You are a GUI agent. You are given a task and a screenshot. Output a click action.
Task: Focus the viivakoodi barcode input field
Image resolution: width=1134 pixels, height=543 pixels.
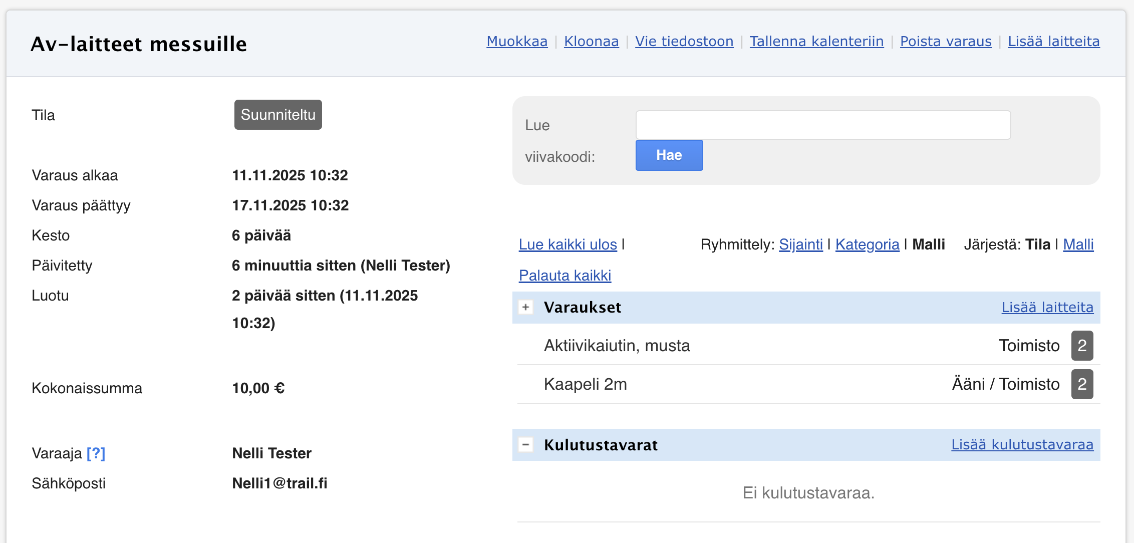(x=822, y=125)
